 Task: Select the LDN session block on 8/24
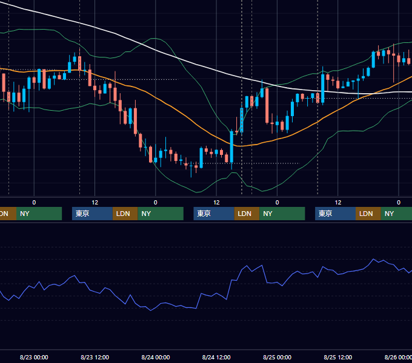click(x=247, y=214)
